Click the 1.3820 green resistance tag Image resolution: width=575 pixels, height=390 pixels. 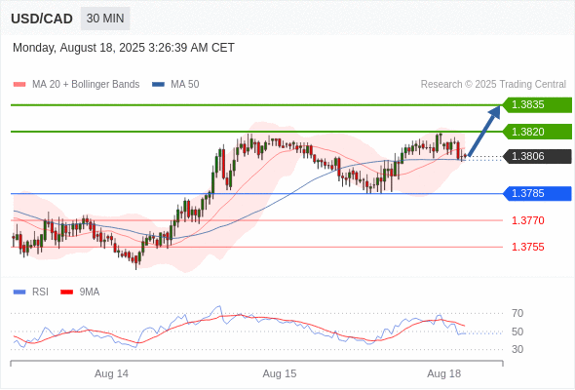coord(537,132)
